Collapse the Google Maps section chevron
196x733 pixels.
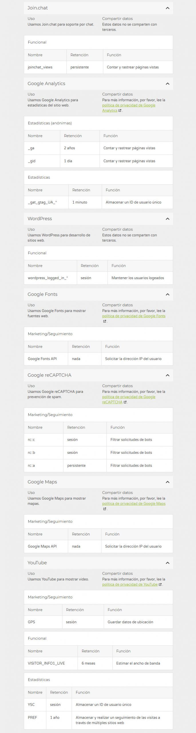pyautogui.click(x=168, y=482)
